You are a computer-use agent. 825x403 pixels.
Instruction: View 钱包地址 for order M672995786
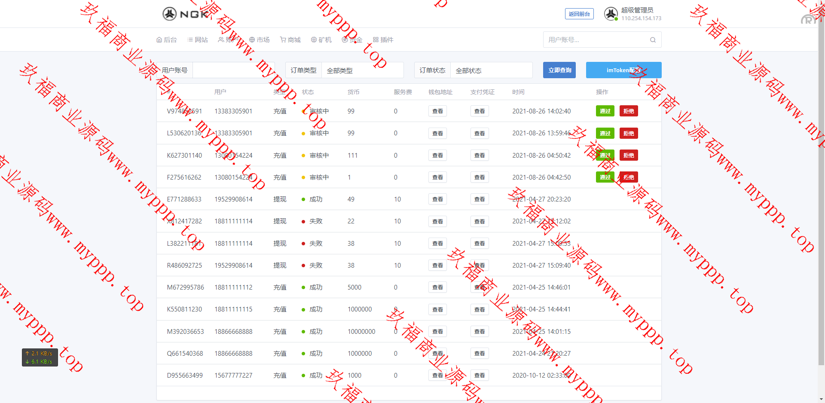coord(437,287)
